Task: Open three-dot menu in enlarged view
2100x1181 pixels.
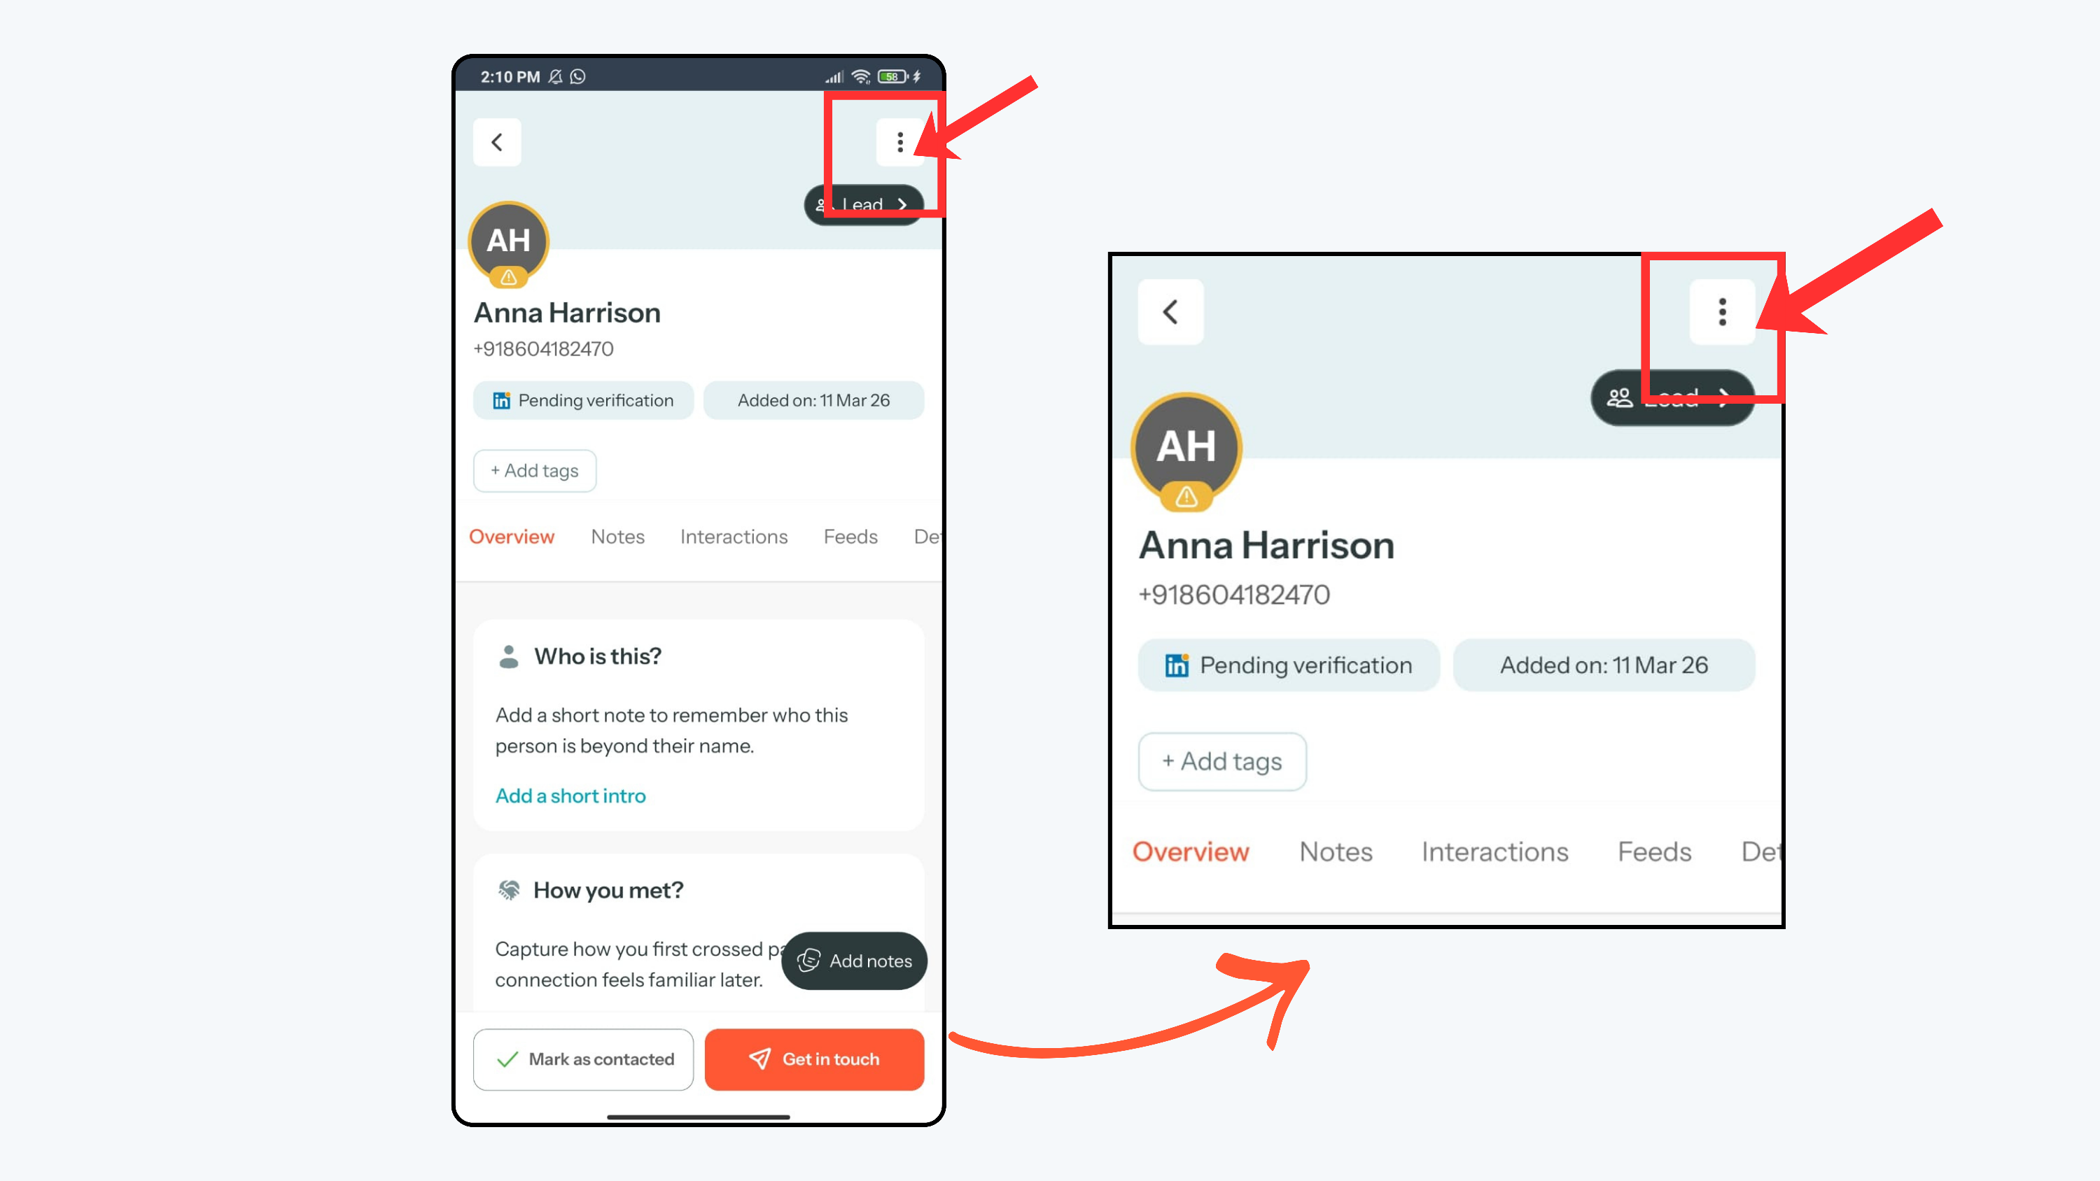Action: click(1722, 311)
